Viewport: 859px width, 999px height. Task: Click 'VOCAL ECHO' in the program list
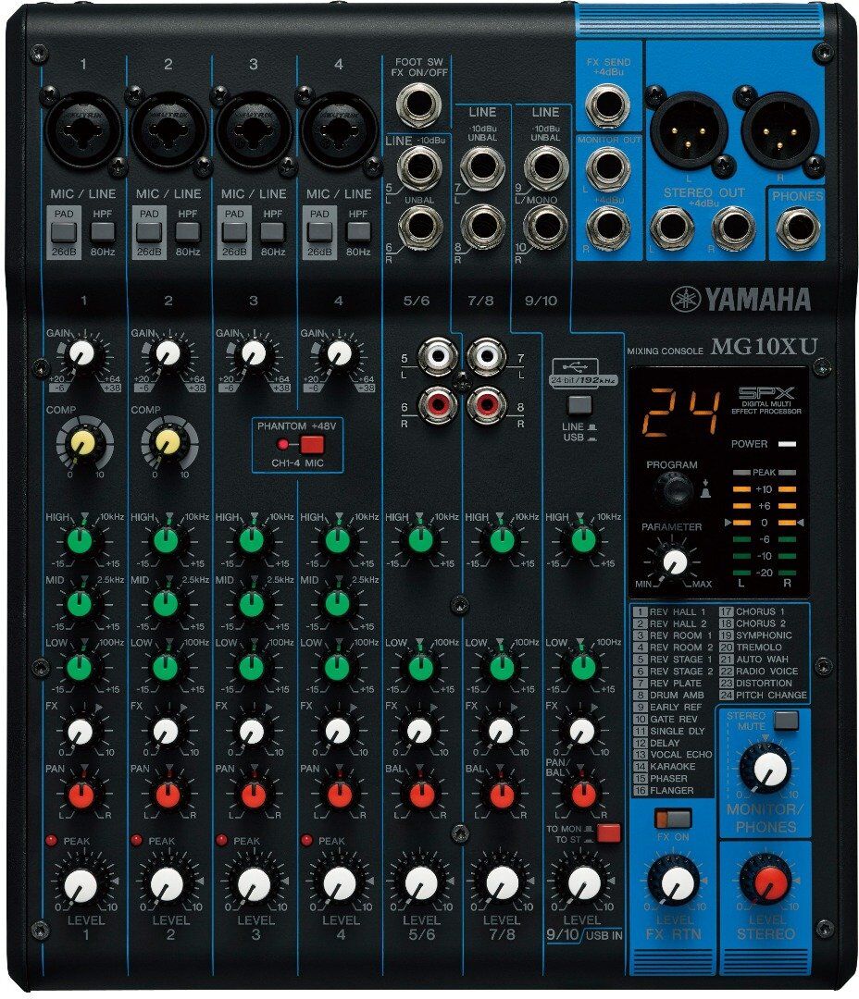681,755
